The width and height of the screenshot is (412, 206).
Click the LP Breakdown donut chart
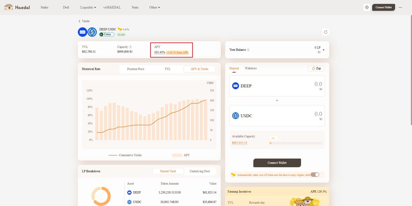(x=101, y=196)
